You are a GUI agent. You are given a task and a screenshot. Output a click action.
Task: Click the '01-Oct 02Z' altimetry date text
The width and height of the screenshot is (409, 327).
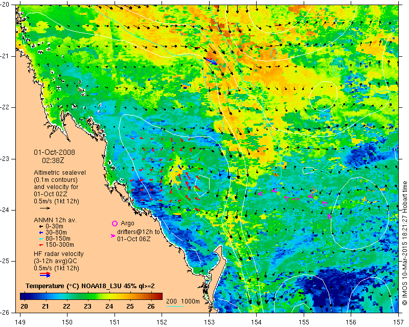click(x=50, y=194)
